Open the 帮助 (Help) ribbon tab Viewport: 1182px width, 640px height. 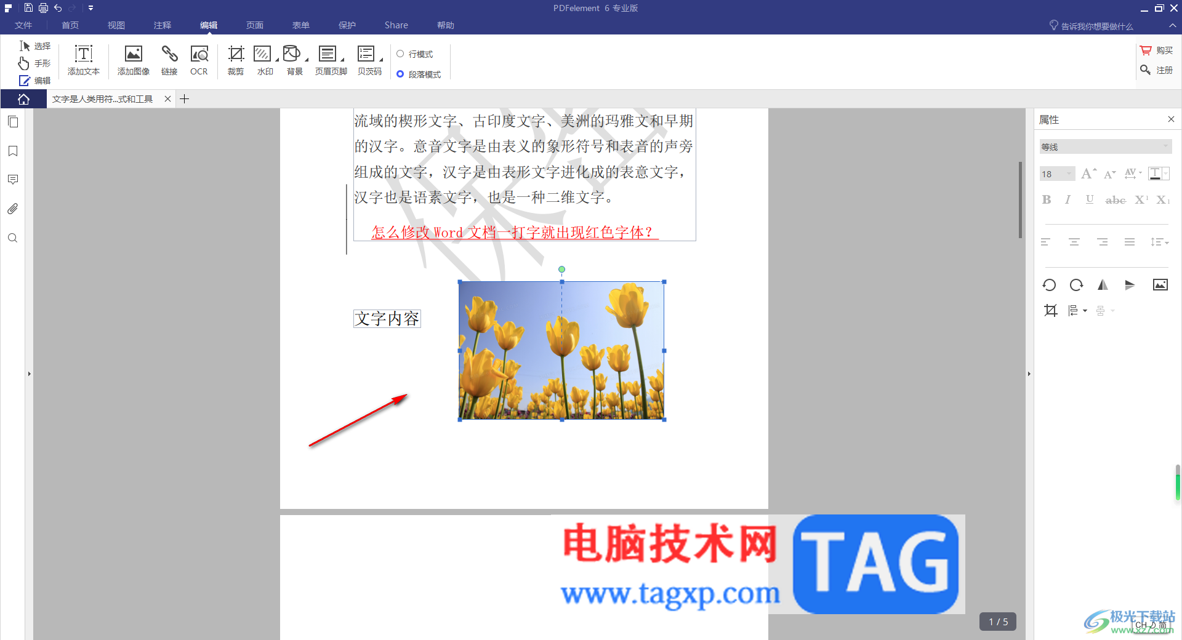446,25
